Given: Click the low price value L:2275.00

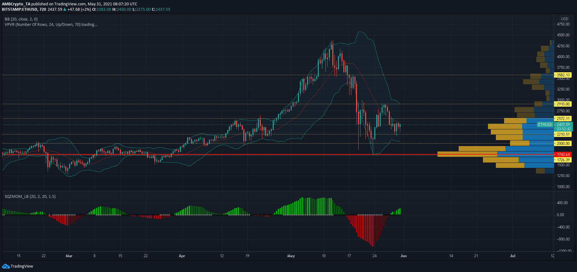Looking at the screenshot, I should click(141, 9).
